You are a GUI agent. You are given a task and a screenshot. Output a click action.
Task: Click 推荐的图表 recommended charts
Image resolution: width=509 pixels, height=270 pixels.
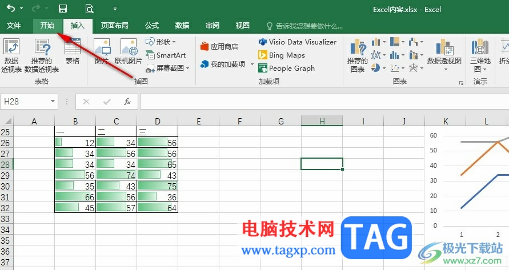(x=358, y=55)
